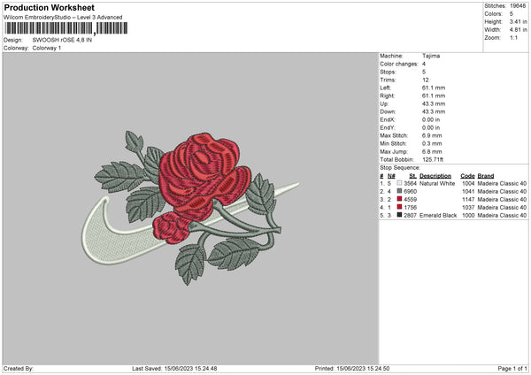Click the 'Emerald Black' description cell
Image resolution: width=531 pixels, height=375 pixels.
pos(438,215)
